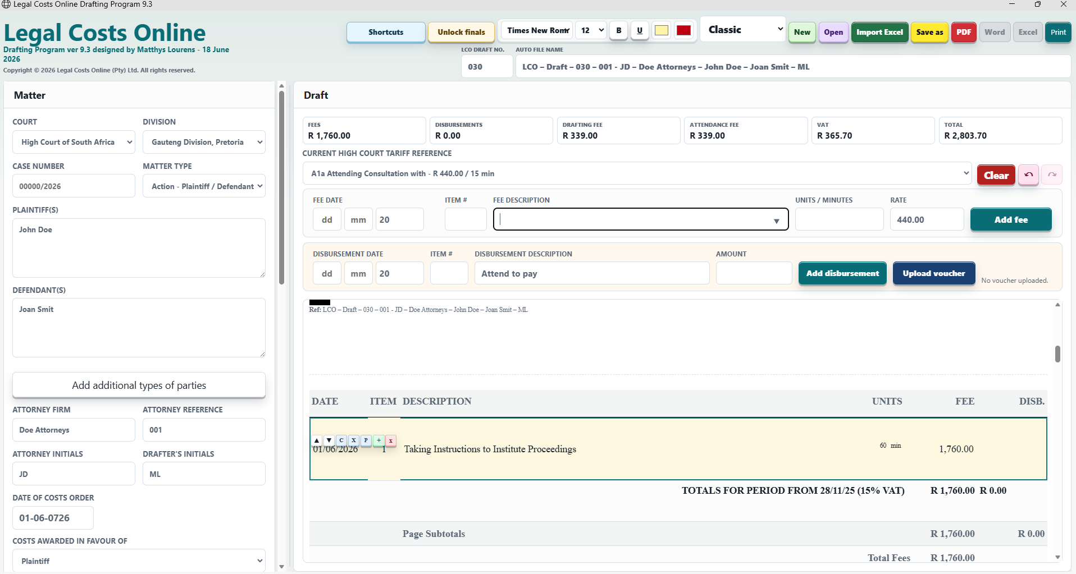
Task: Export the draft with the PDF button
Action: pyautogui.click(x=964, y=32)
